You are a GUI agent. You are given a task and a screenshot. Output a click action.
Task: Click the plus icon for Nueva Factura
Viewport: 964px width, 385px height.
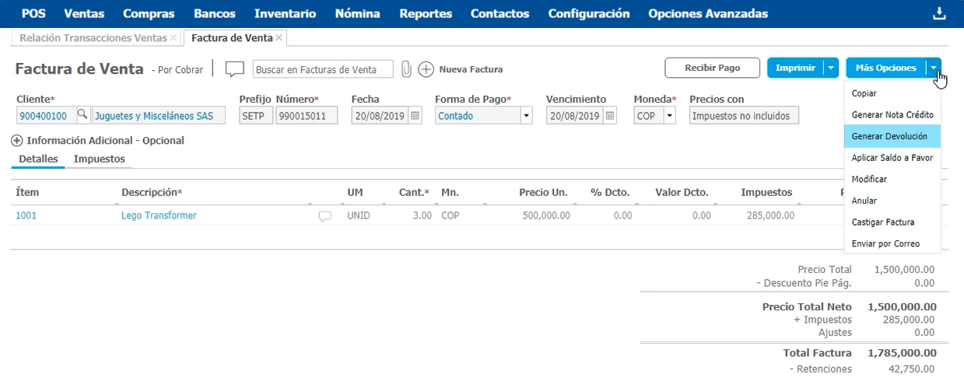point(426,69)
